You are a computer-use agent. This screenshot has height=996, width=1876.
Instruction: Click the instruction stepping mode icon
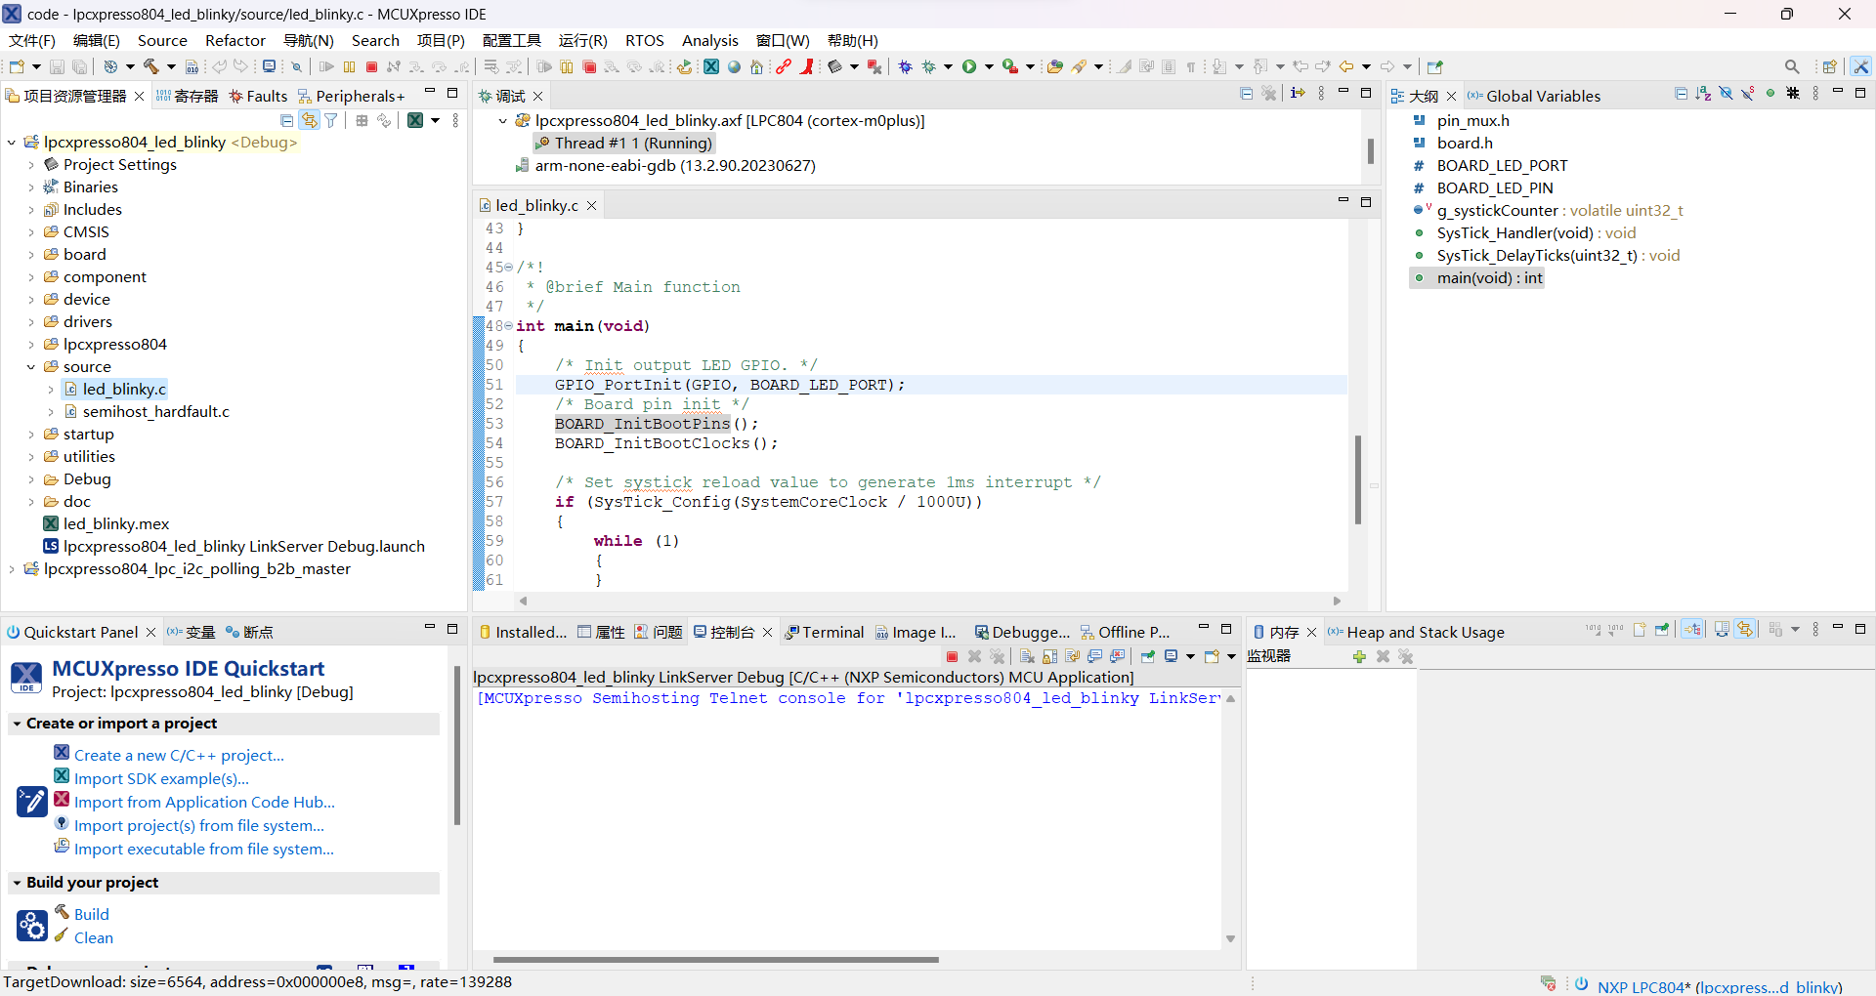(1298, 94)
